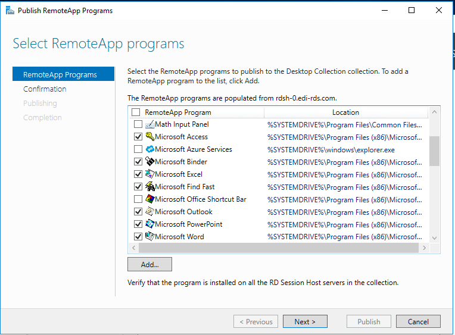
Task: Click the Microsoft Azure Services cloud icon
Action: 149,149
